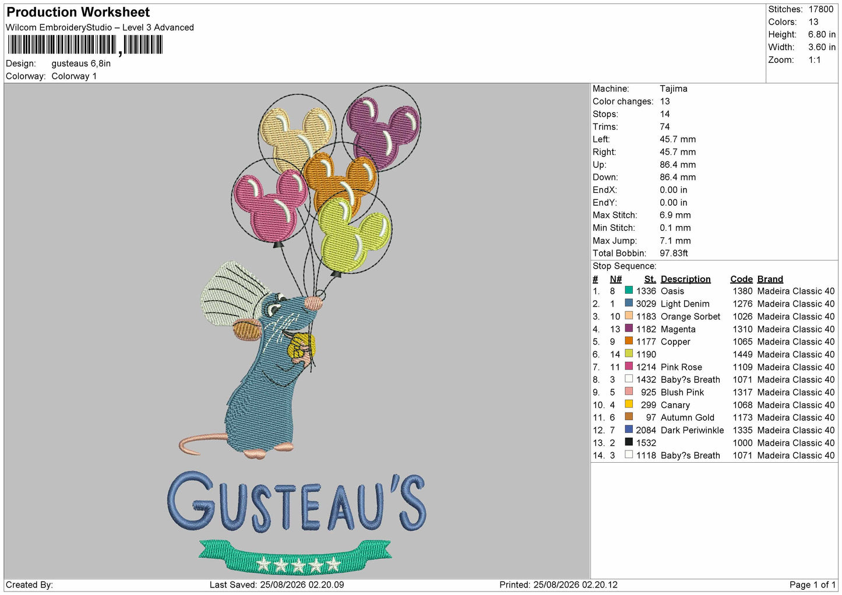Click the Light Denim color swatch

click(x=629, y=303)
